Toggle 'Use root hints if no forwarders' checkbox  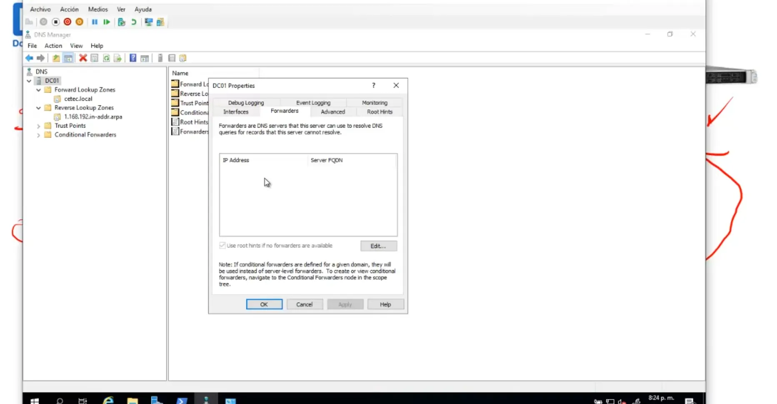(x=222, y=245)
